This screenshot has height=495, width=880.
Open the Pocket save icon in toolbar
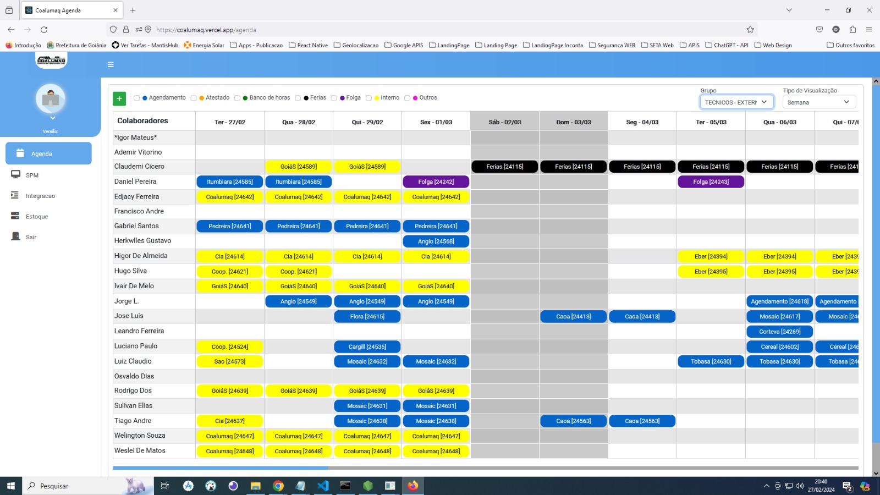(820, 30)
